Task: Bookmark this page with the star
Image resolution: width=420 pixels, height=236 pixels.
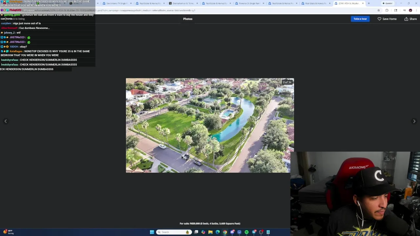Action: (379, 10)
